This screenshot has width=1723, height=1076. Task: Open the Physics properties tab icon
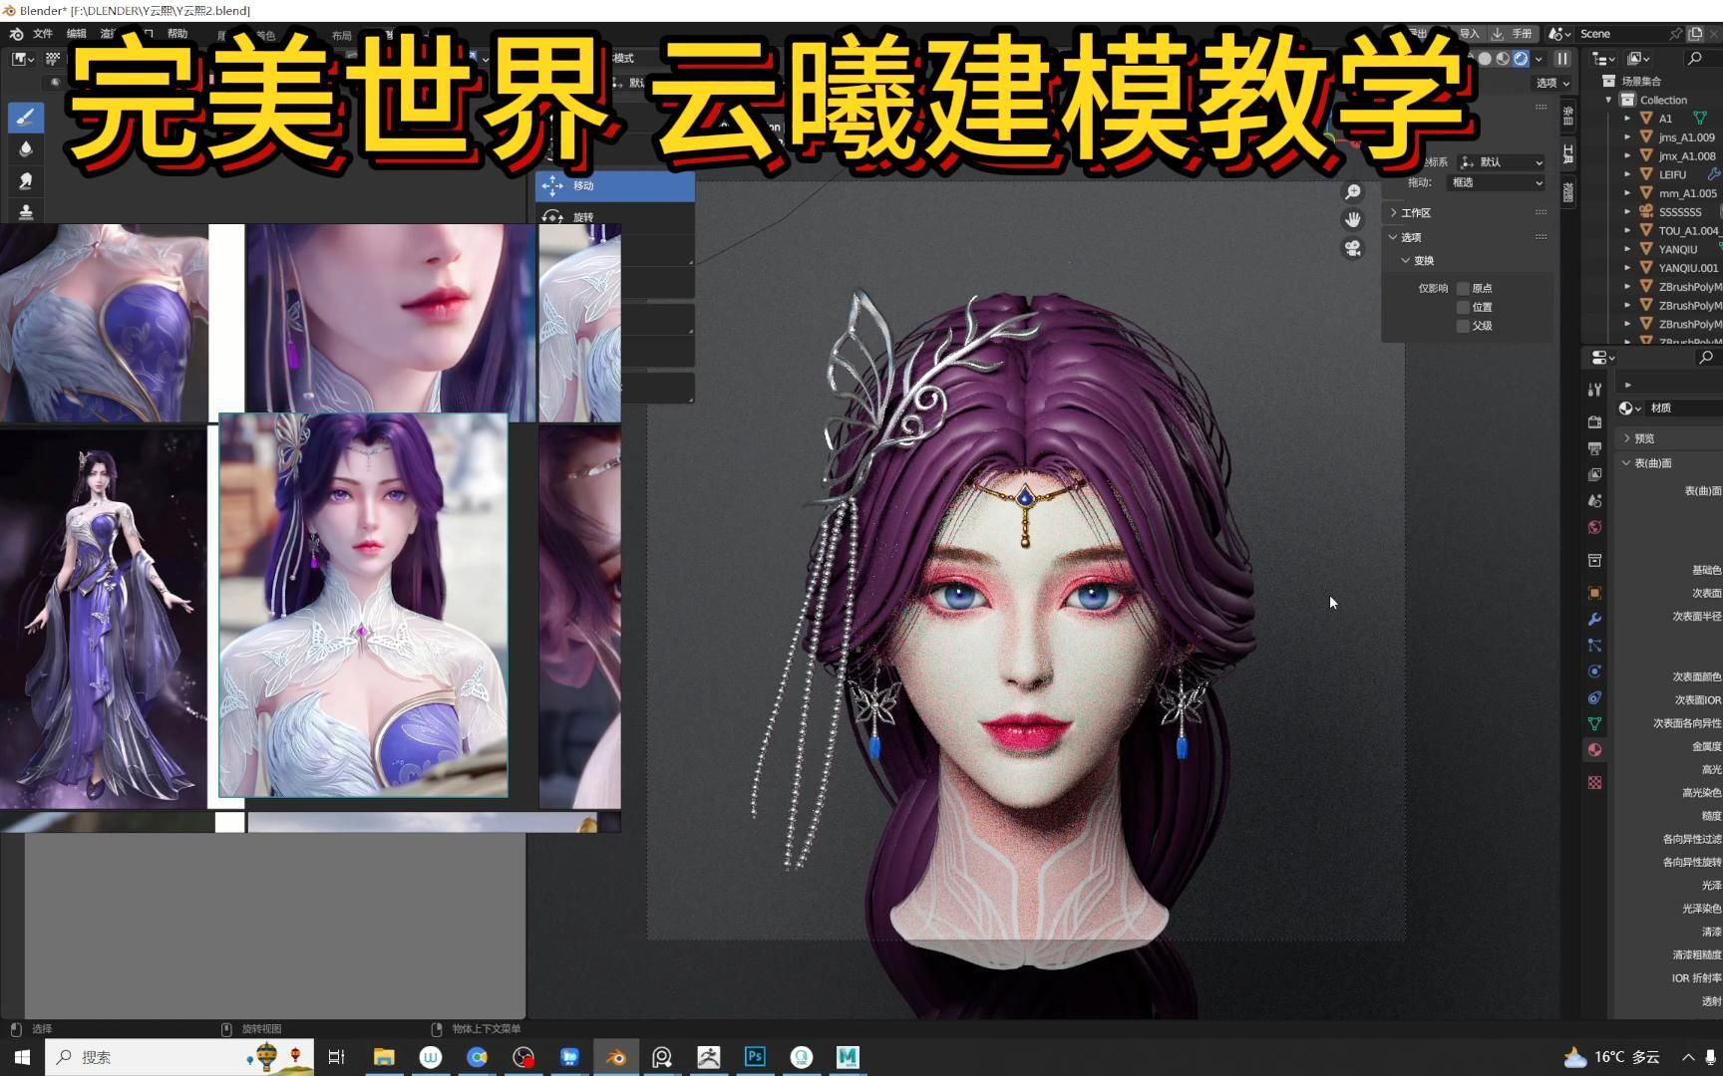click(x=1594, y=672)
